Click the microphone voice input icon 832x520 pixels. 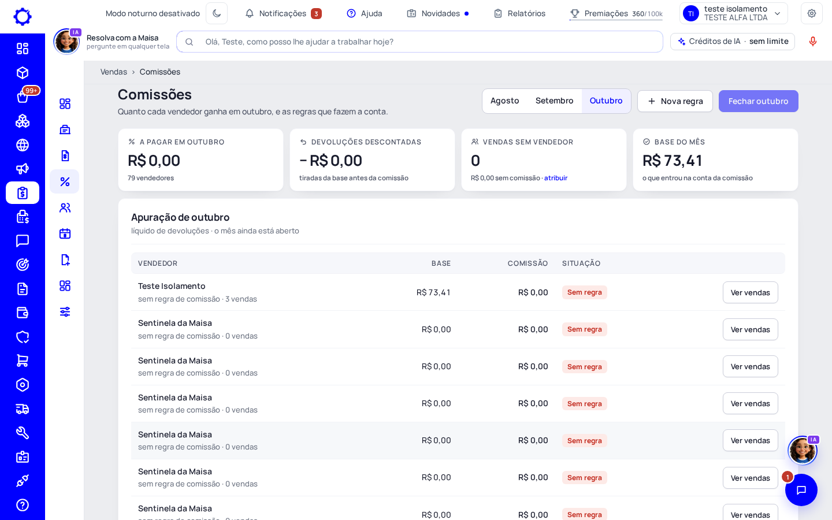click(x=813, y=42)
